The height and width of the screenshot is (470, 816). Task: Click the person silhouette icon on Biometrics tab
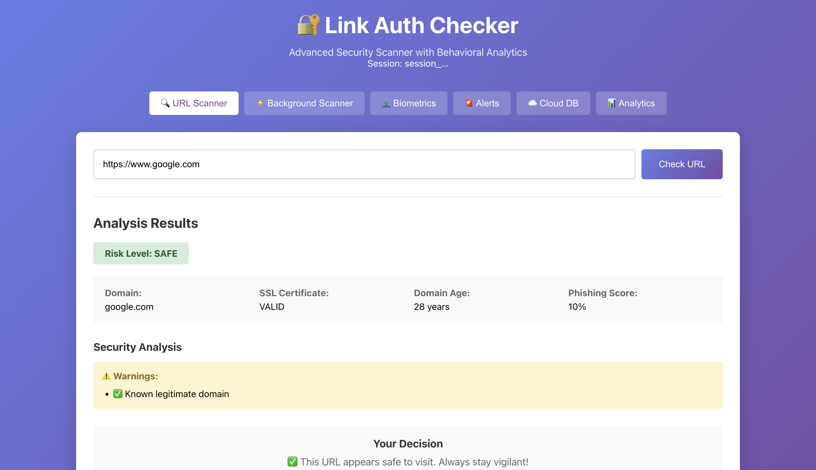[386, 103]
